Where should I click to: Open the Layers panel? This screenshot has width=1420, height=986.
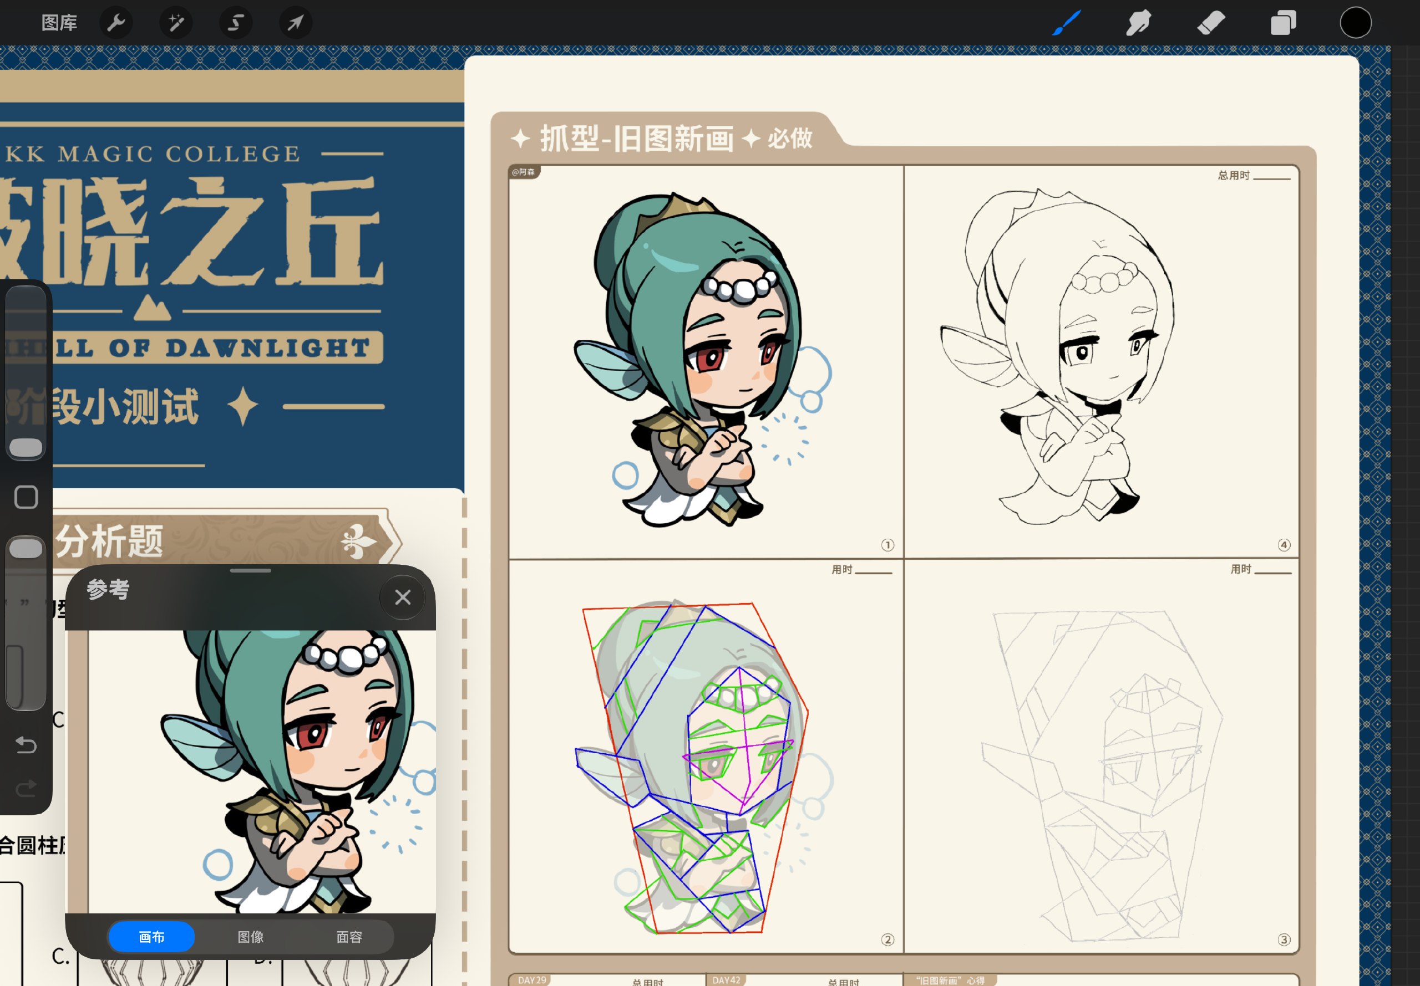tap(1284, 23)
